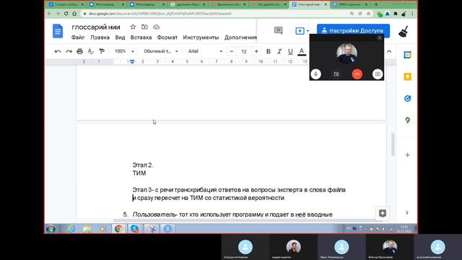Viewport: 462px width, 260px height.
Task: Open the Правка menu
Action: (100, 38)
